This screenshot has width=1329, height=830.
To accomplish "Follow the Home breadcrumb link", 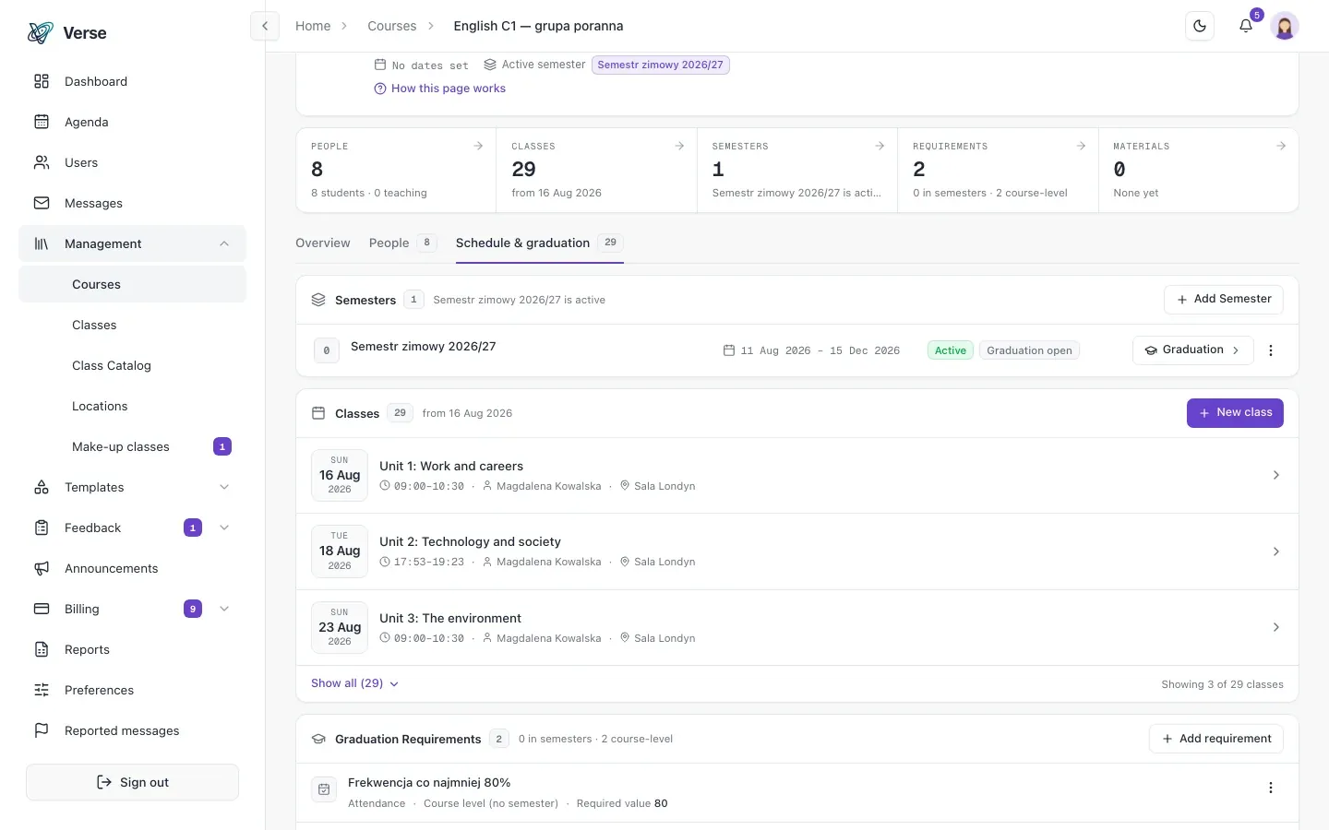I will point(313,26).
